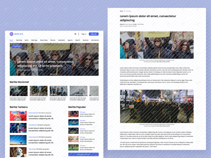Image resolution: width=211 pixels, height=158 pixels.
Task: Open the hero headline on the homepage banner
Action: 45,64
